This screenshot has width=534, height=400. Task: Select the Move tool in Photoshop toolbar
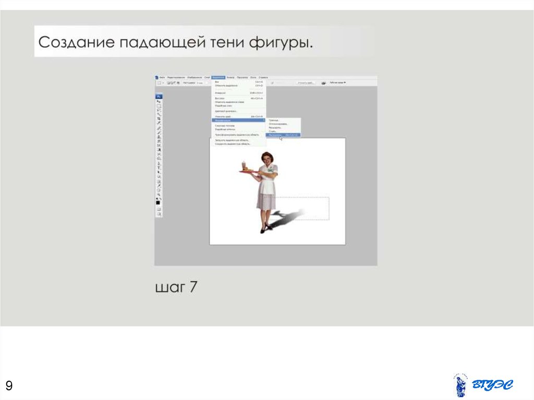click(159, 102)
